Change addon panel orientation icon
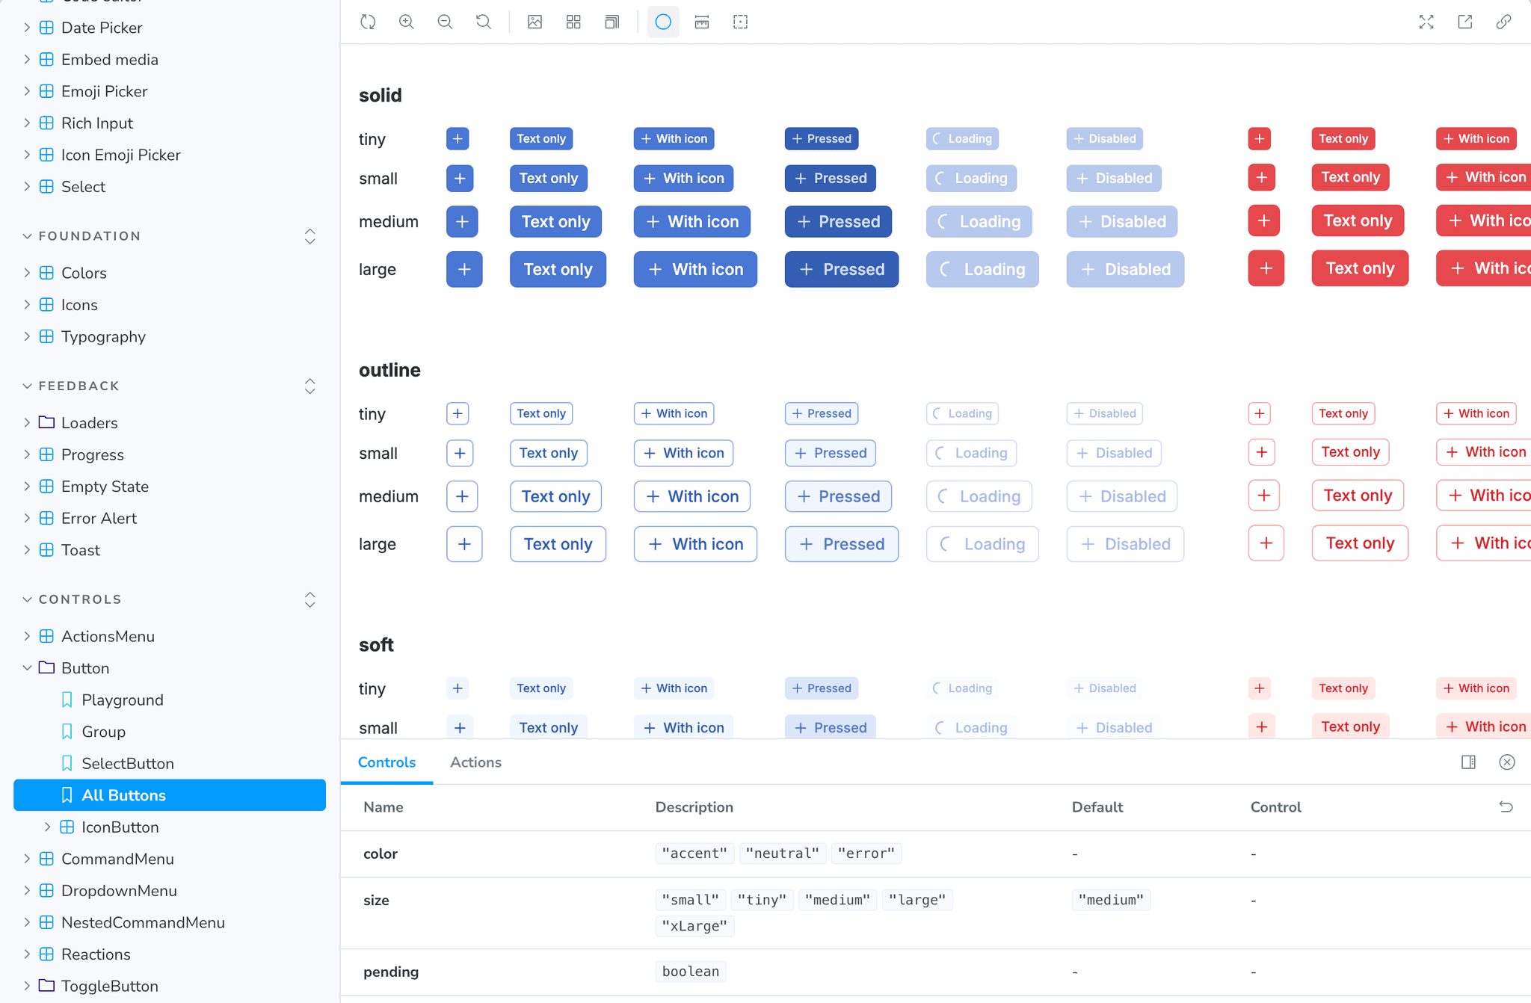The height and width of the screenshot is (1003, 1531). point(1468,762)
